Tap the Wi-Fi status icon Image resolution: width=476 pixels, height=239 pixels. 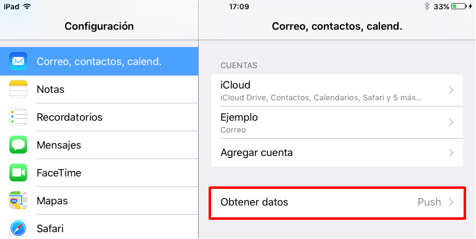pyautogui.click(x=27, y=6)
